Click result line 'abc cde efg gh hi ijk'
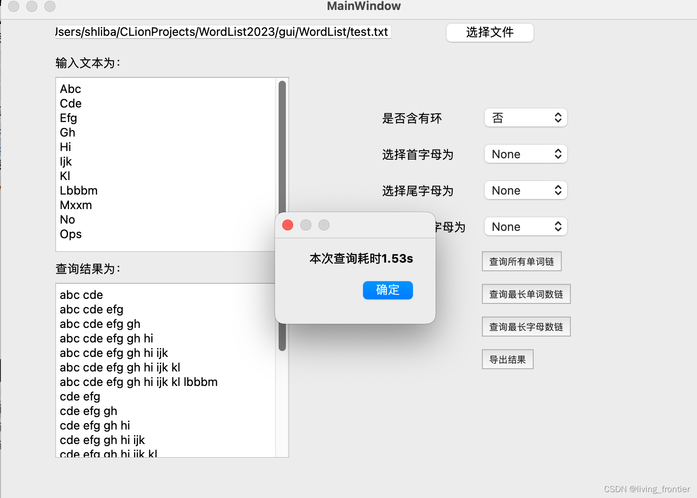The height and width of the screenshot is (498, 697). coord(114,353)
